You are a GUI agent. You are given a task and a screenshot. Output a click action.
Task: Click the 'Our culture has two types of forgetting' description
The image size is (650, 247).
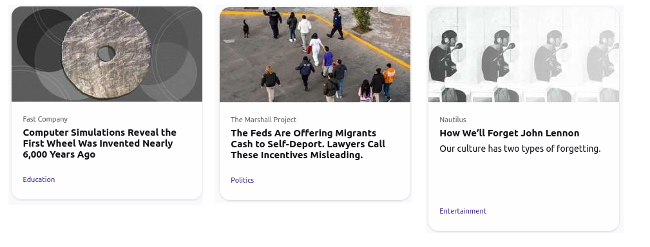click(520, 149)
